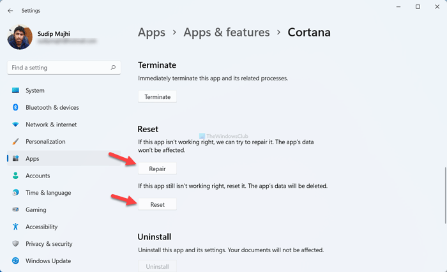Go to Apps & features breadcrumb

pos(226,32)
